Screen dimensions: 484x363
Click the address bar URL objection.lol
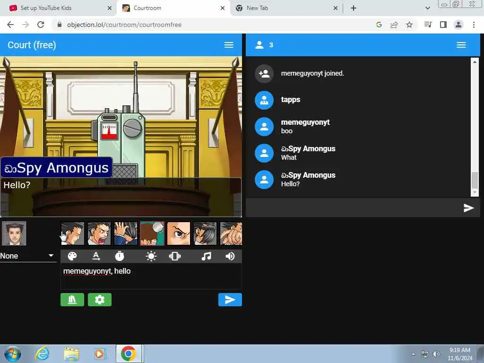point(124,25)
